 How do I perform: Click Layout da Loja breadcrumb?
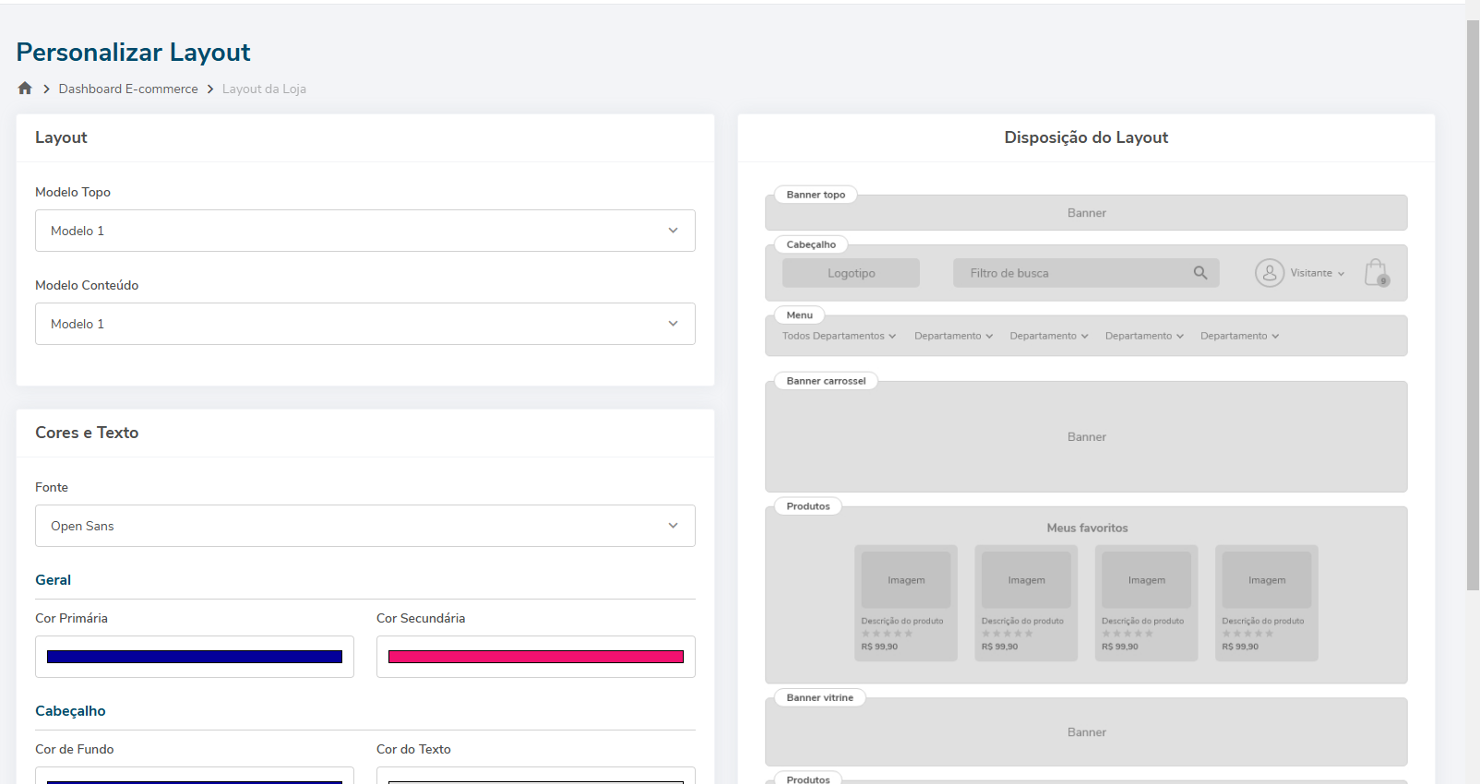(264, 89)
